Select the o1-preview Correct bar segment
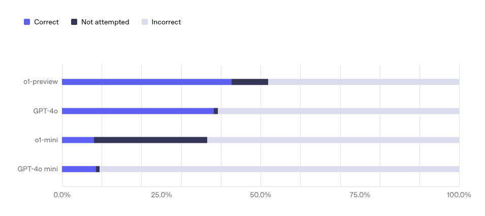 pos(146,82)
